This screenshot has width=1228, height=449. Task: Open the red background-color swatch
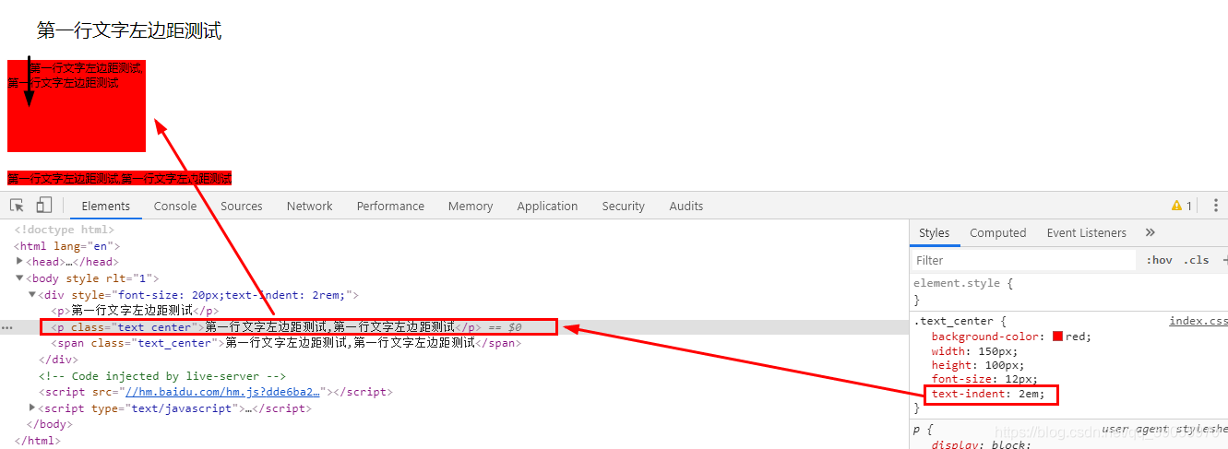coord(1057,337)
